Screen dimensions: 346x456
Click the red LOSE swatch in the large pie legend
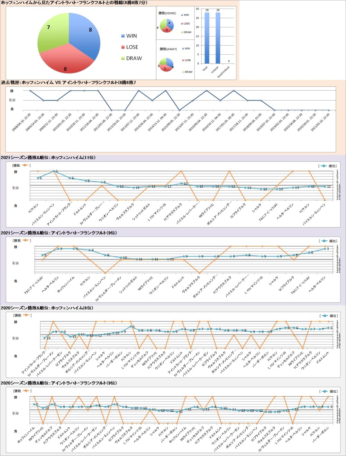pos(123,47)
